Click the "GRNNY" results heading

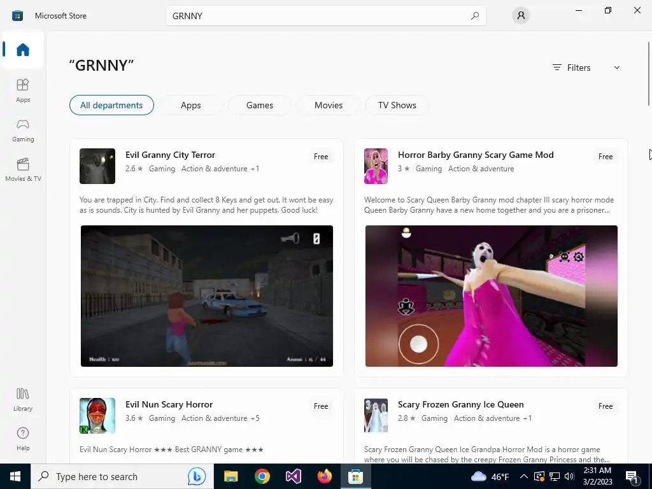coord(101,66)
